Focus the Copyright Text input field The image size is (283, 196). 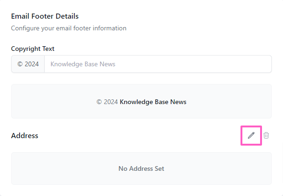point(158,64)
